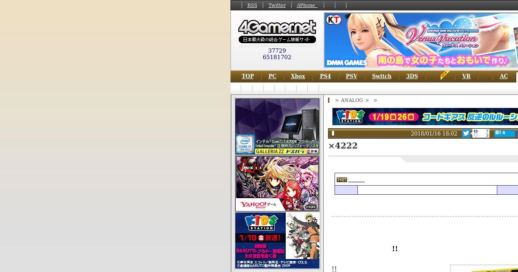The image size is (518, 272).
Task: Open the RSS link
Action: point(252,5)
